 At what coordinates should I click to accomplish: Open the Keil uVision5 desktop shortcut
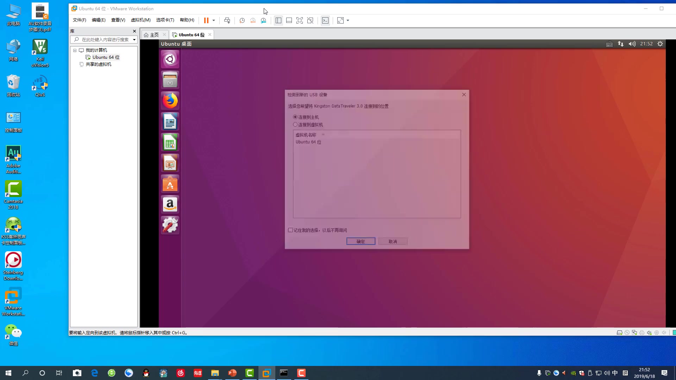click(40, 53)
